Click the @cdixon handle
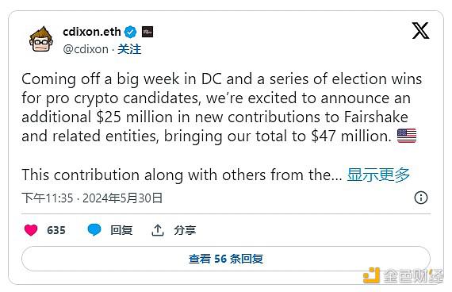This screenshot has width=452, height=292. coord(86,49)
